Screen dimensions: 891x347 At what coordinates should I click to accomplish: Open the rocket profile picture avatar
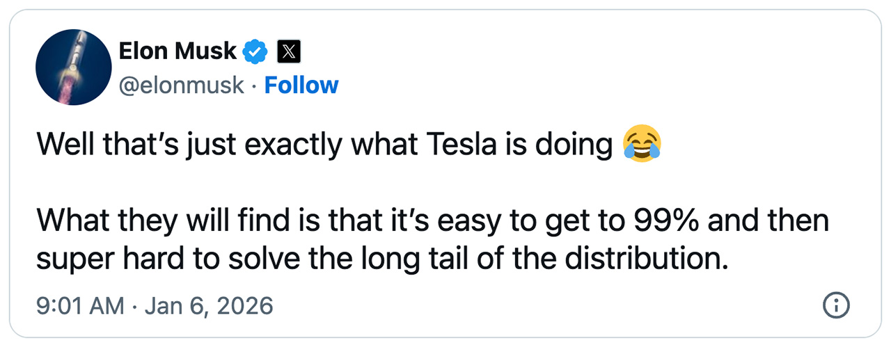coord(74,68)
